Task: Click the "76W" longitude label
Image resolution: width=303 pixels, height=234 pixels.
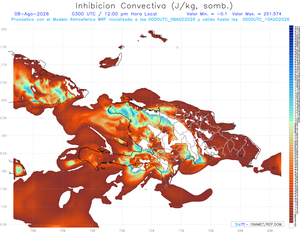Action: coord(33,231)
